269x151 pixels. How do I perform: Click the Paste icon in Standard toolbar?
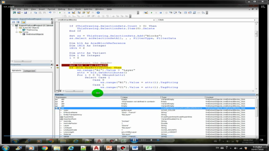pyautogui.click(x=40, y=13)
